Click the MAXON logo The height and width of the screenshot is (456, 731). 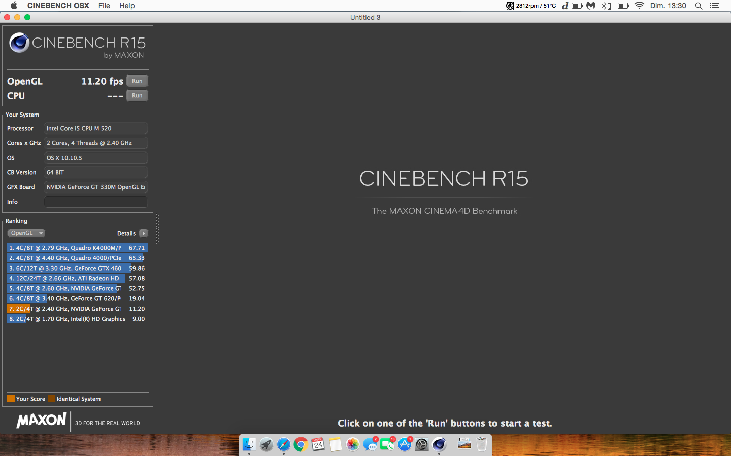41,421
